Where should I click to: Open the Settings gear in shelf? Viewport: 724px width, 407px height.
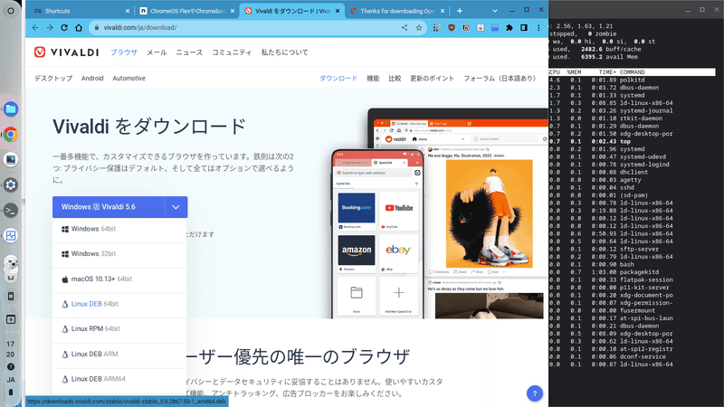coord(11,185)
